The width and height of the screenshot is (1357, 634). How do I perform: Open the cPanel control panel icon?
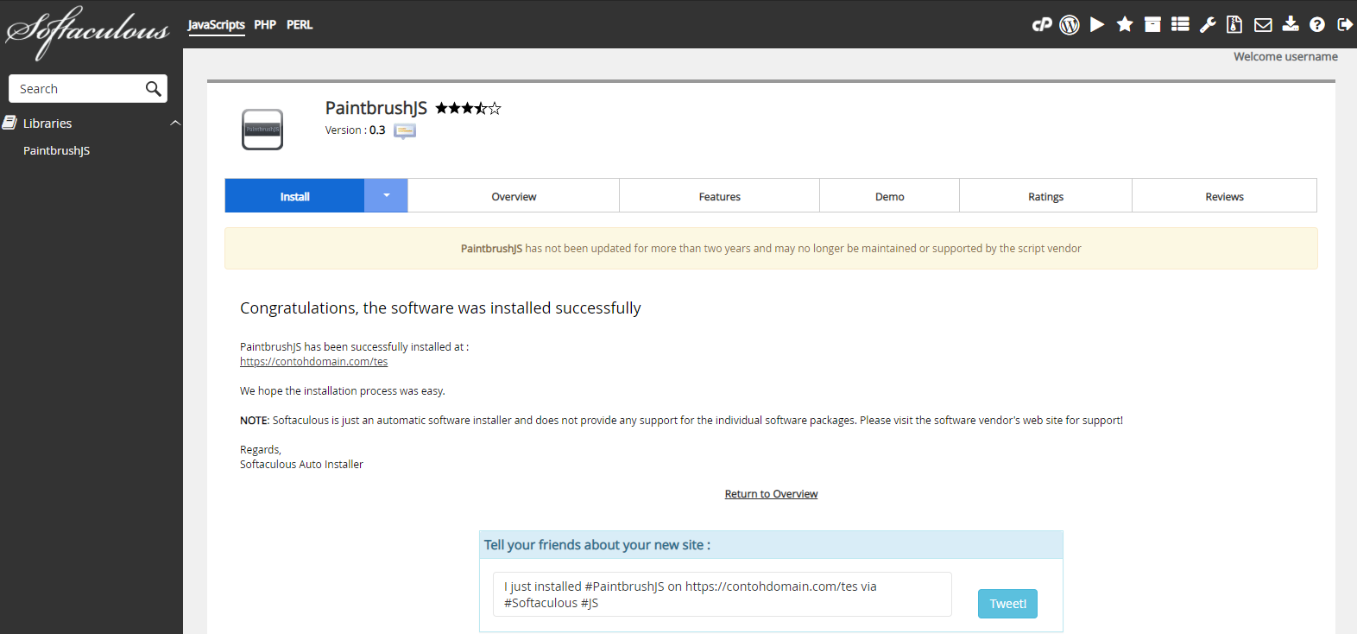(1042, 24)
